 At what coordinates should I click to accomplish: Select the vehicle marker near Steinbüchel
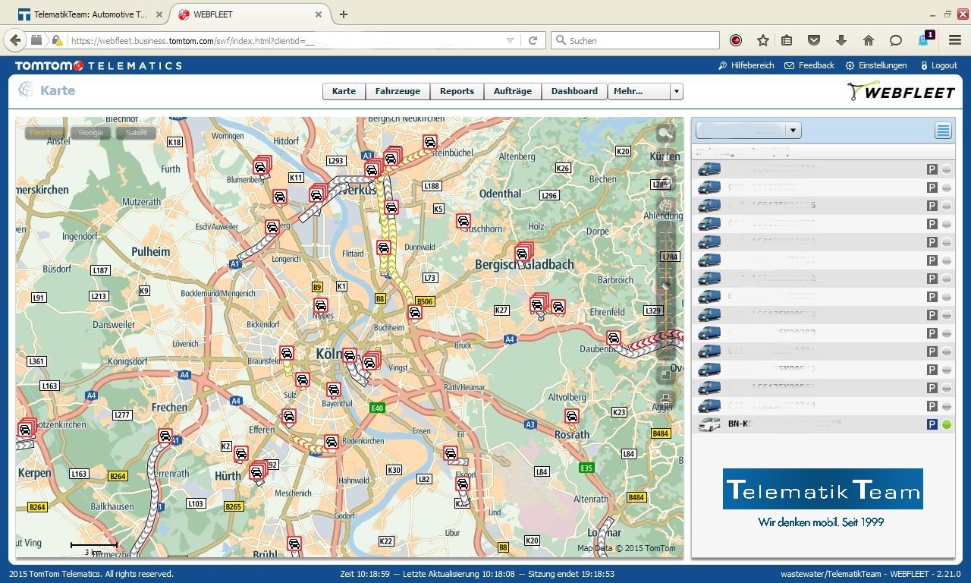429,142
